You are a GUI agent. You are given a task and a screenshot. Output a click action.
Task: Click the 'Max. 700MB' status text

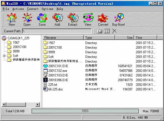151,111
